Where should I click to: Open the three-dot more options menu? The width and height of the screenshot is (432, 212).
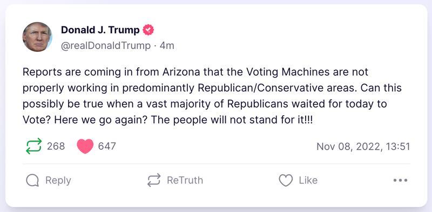[x=400, y=180]
